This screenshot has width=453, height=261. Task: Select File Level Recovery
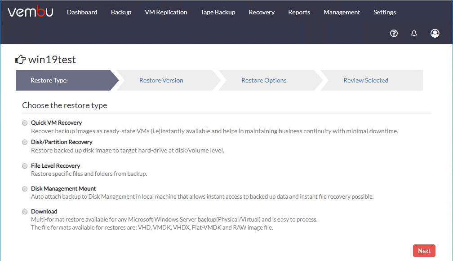pos(25,165)
